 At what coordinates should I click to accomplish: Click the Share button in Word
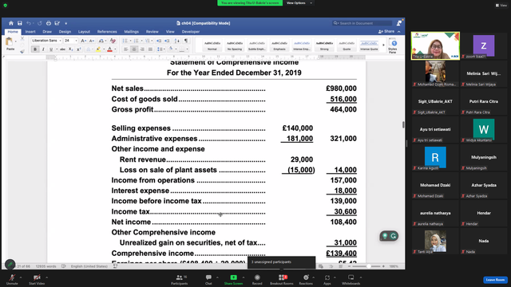point(386,32)
